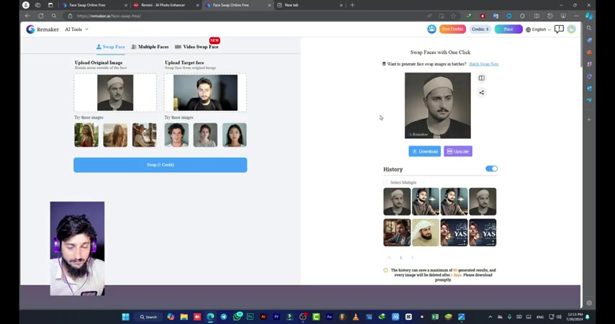Click the uploaded target face preview
615x324 pixels.
click(x=205, y=93)
